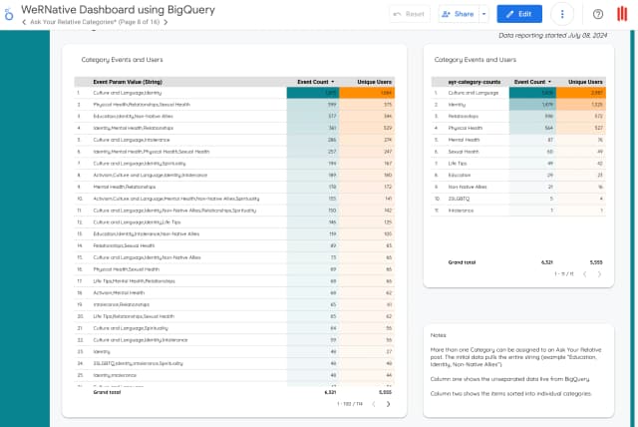The width and height of the screenshot is (638, 427).
Task: Select row 'Culture and Language,Identity' in left table
Action: point(234,93)
